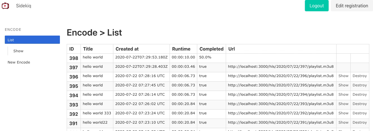Screen dimensions: 373x131
Task: Click Show link for encode 393
Action: click(x=343, y=104)
